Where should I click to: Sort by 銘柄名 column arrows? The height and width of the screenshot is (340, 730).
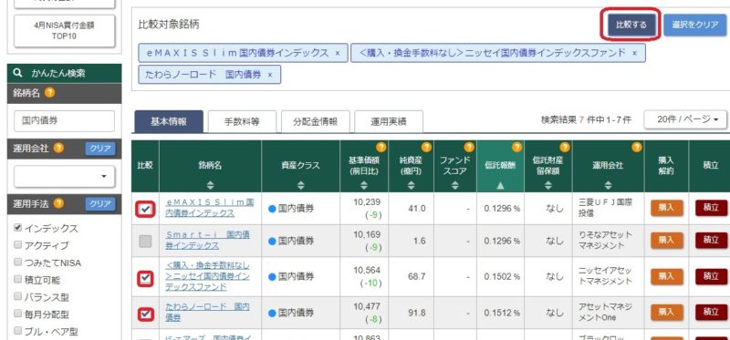coord(211,185)
